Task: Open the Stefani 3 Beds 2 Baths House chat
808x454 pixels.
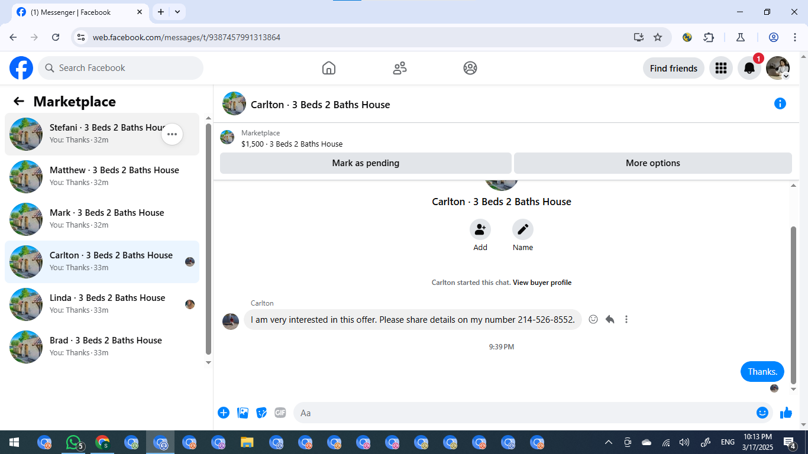Action: 102,134
